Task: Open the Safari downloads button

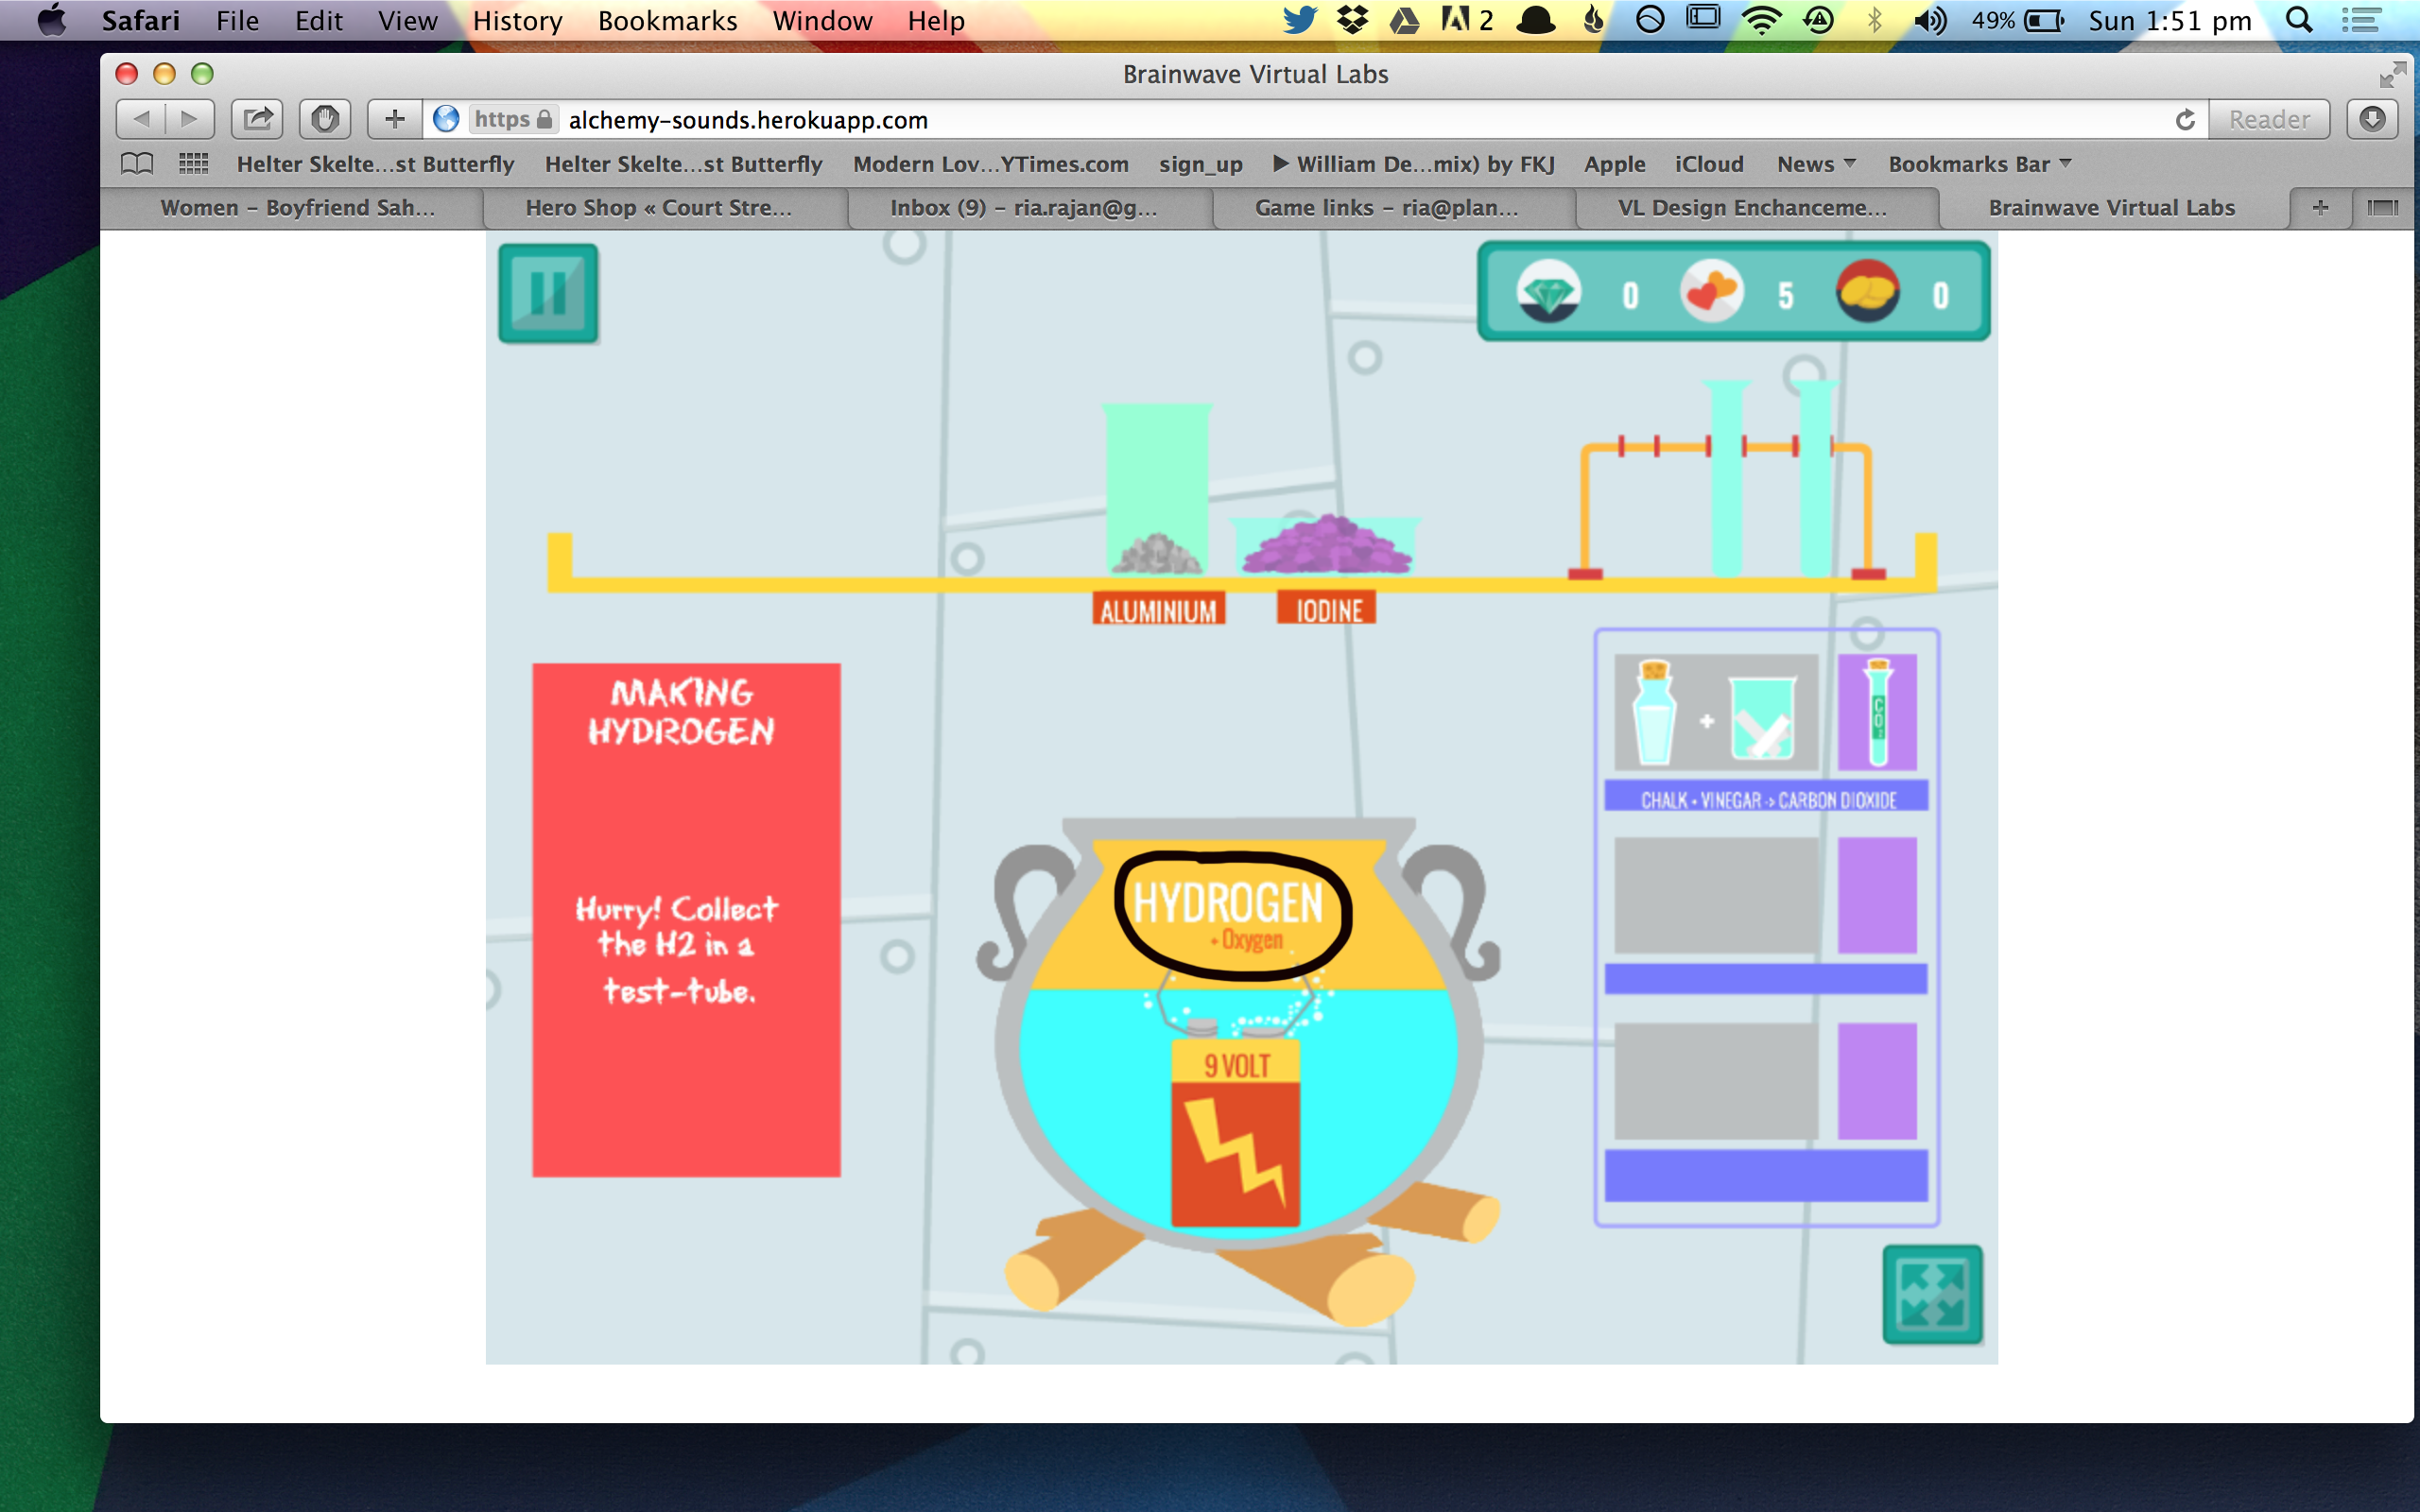Action: (2372, 119)
